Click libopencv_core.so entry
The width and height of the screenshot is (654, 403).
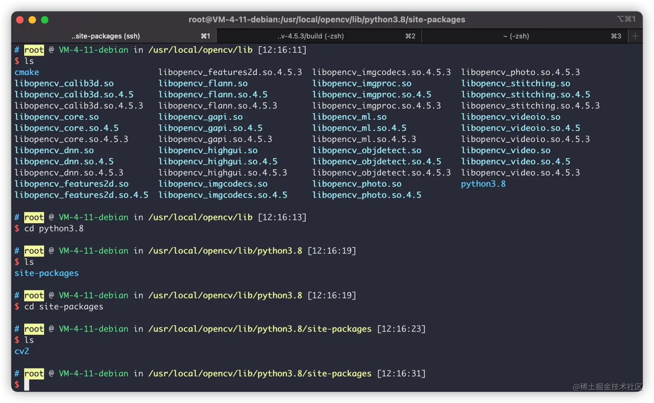point(57,117)
